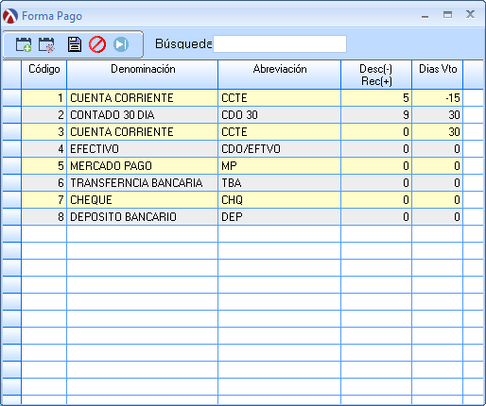The image size is (486, 406).
Task: Click the Desc(-) Rec(+) column header
Action: [x=376, y=75]
